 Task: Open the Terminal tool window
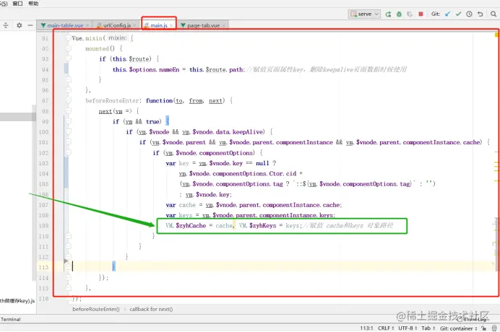coord(11,319)
